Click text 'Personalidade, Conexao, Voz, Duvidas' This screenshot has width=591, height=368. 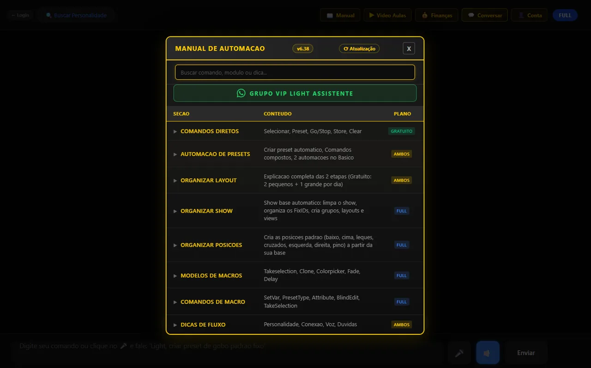310,325
